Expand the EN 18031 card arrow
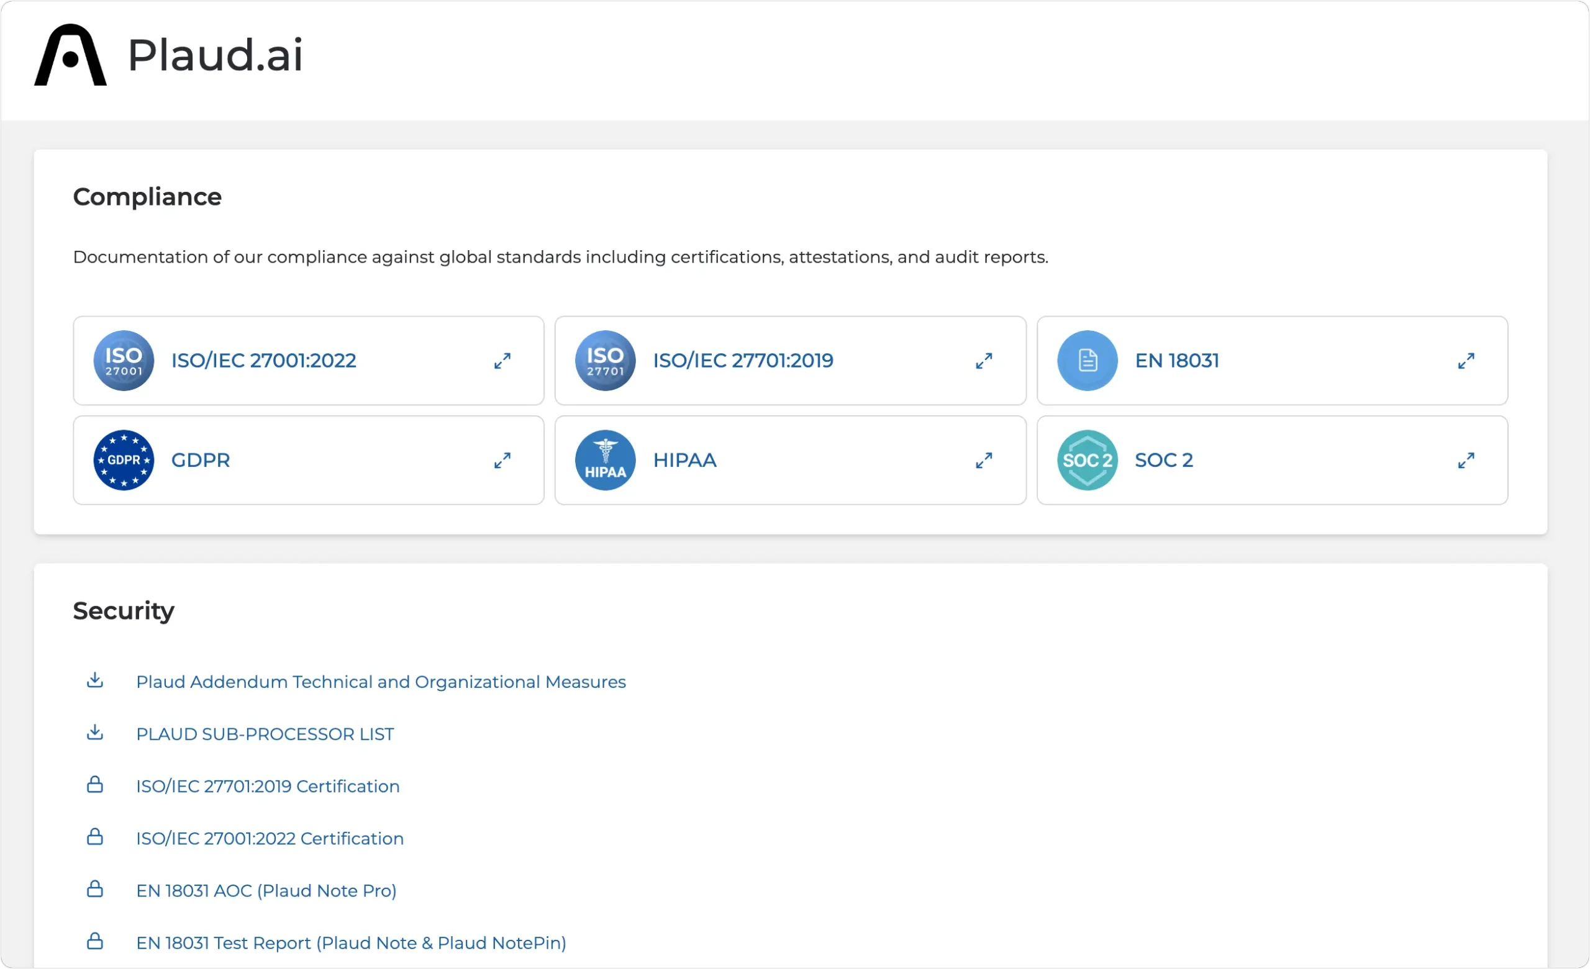The image size is (1590, 969). tap(1466, 361)
